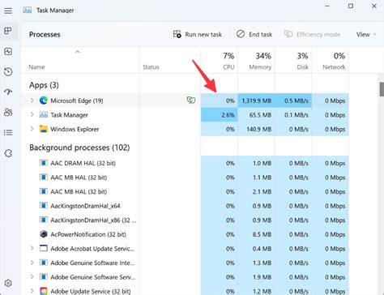
Task: Click the efficiency mode leaf icon on the Edge row
Action: [191, 100]
